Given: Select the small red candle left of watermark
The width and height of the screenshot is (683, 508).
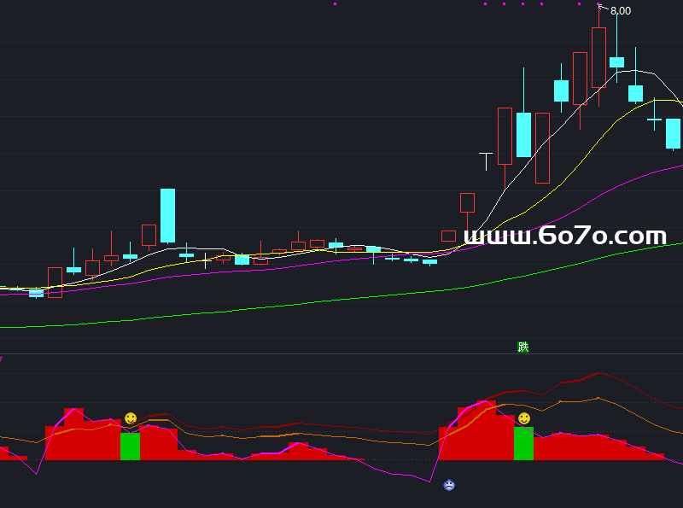Looking at the screenshot, I should pyautogui.click(x=449, y=236).
